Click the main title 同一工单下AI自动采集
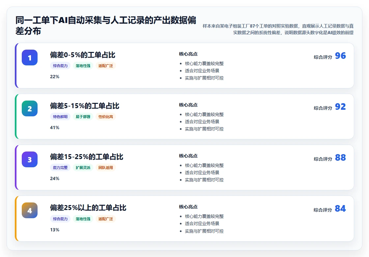369x257 pixels. (106, 25)
